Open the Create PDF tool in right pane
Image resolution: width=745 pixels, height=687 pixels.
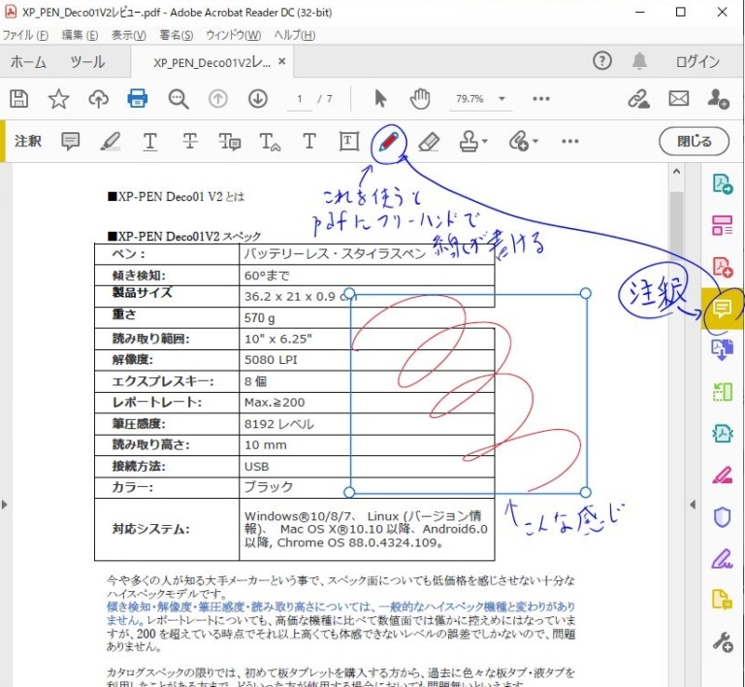pos(722,267)
